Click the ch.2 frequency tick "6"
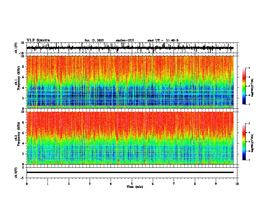This screenshot has width=267, height=206. click(x=24, y=133)
